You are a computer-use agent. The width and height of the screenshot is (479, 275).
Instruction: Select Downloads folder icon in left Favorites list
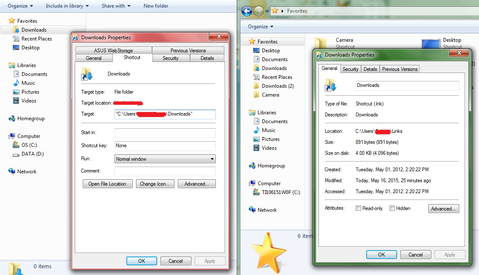click(x=16, y=30)
